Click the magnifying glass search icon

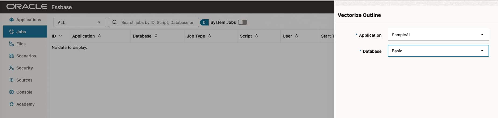[115, 22]
